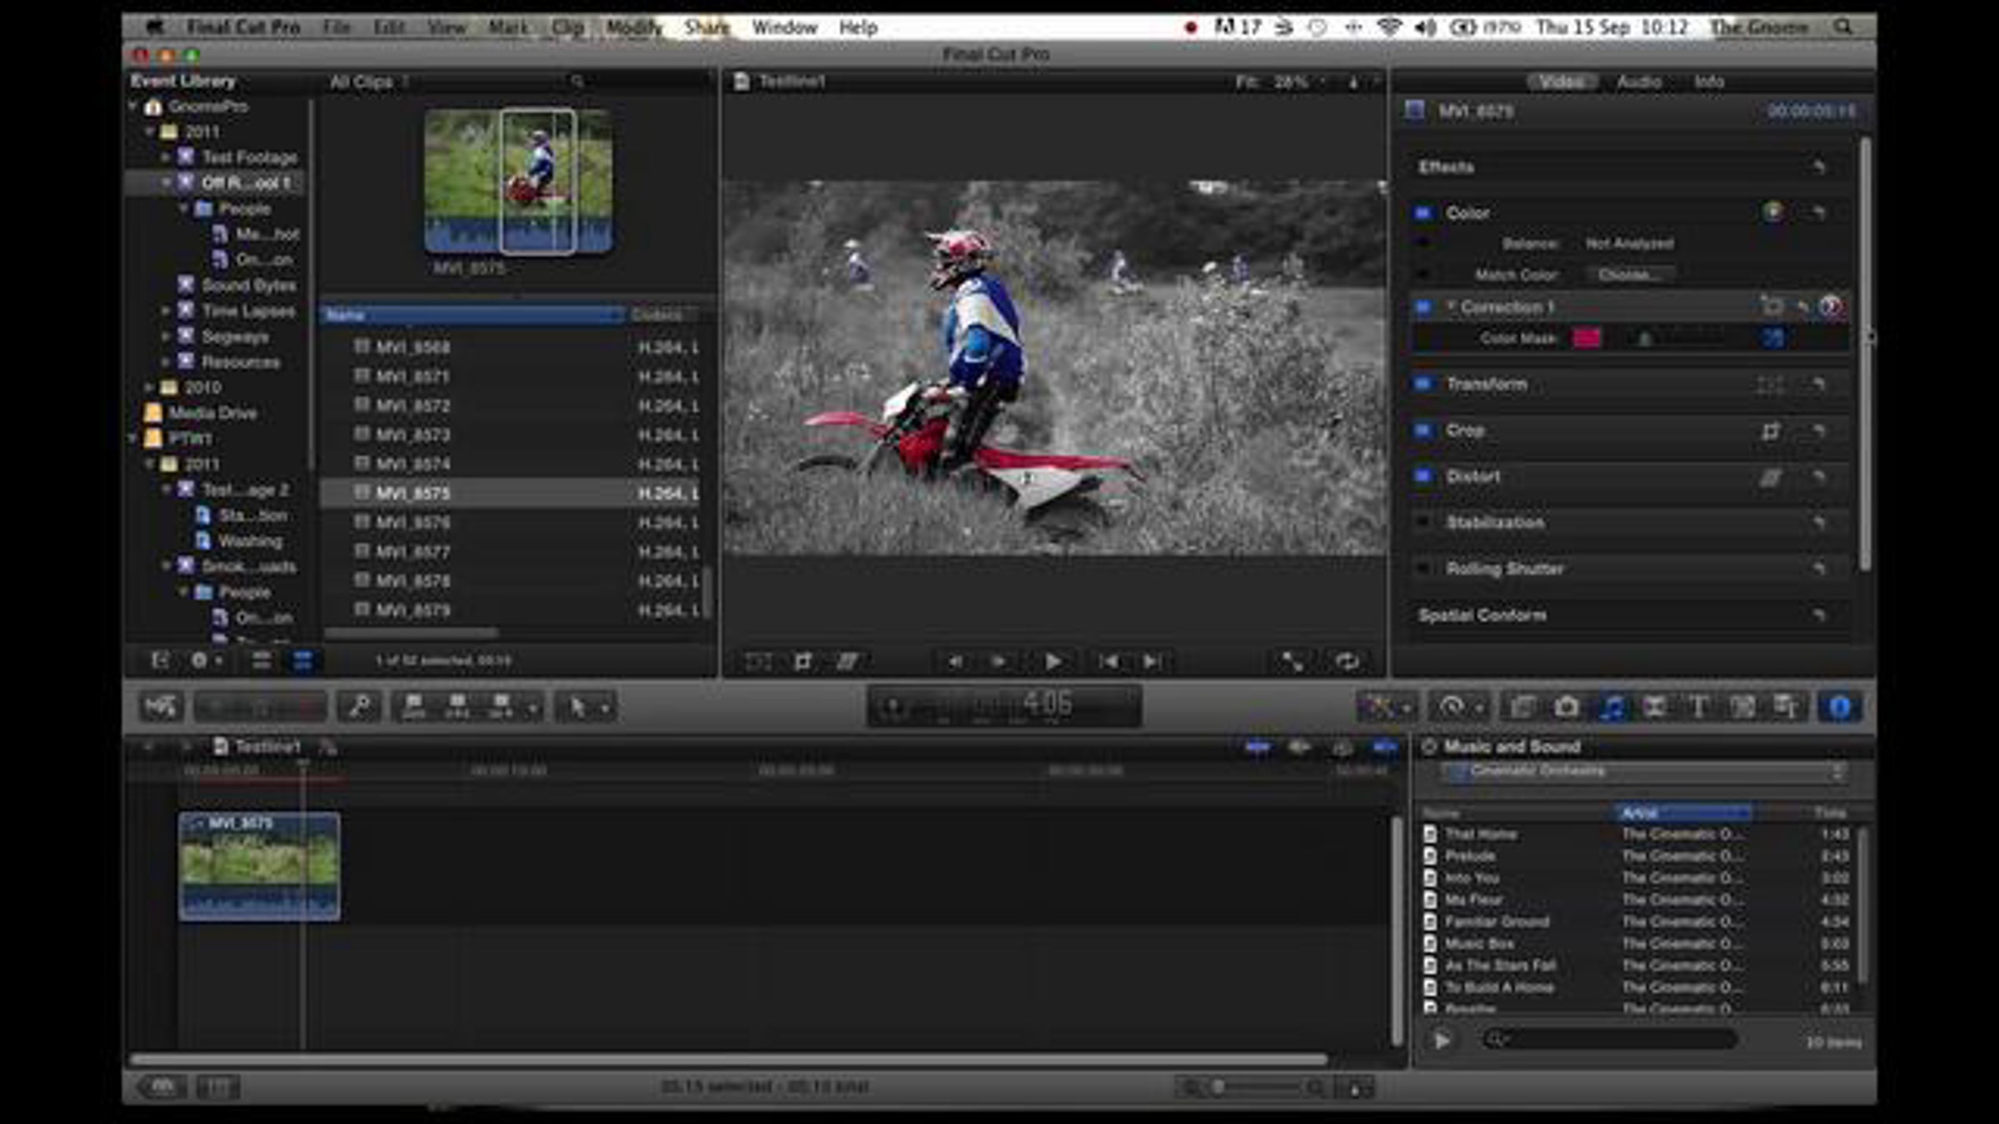
Task: Enable the Balance checkbox
Action: (x=1423, y=243)
